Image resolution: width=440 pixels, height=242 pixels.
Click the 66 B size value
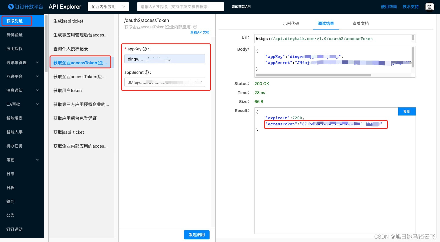pos(259,102)
